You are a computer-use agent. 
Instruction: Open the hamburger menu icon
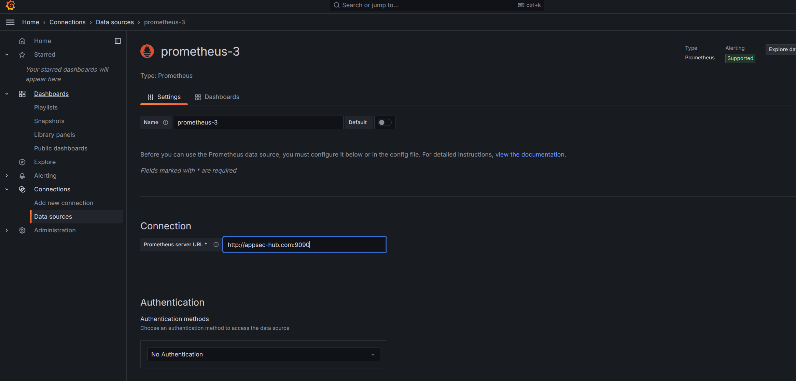click(x=10, y=22)
